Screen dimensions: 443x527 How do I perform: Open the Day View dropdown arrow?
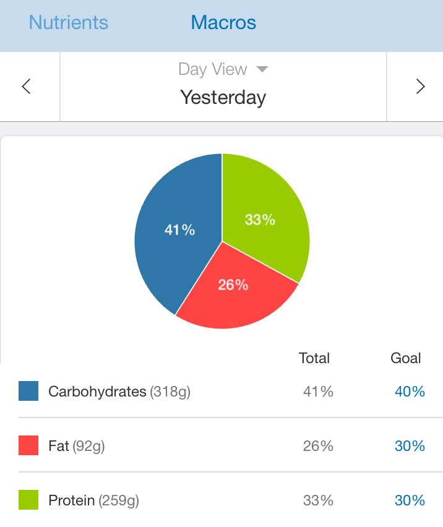[262, 69]
